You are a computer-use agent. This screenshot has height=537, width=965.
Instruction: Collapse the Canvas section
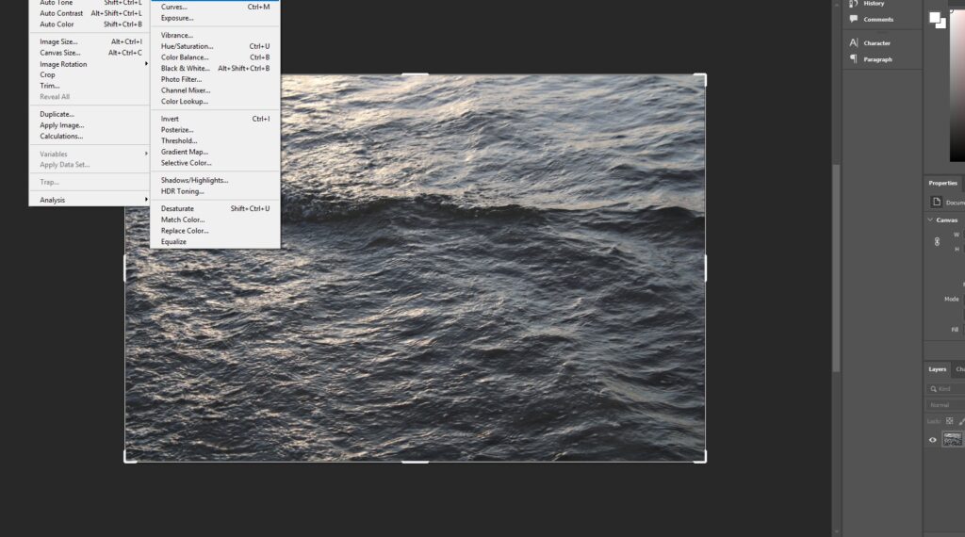point(930,220)
